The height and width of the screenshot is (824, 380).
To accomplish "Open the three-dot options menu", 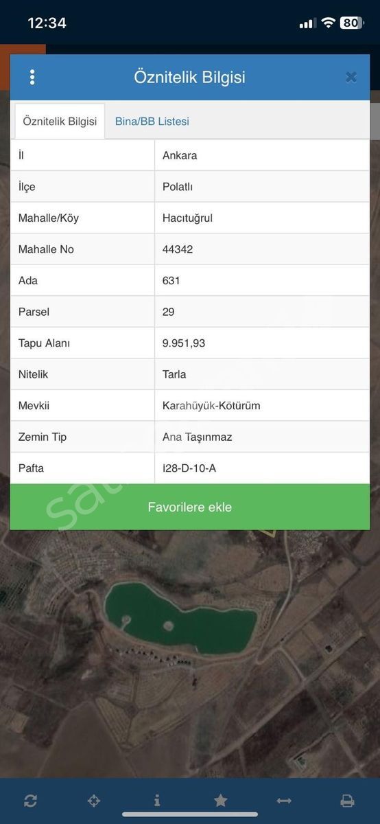I will tap(32, 77).
